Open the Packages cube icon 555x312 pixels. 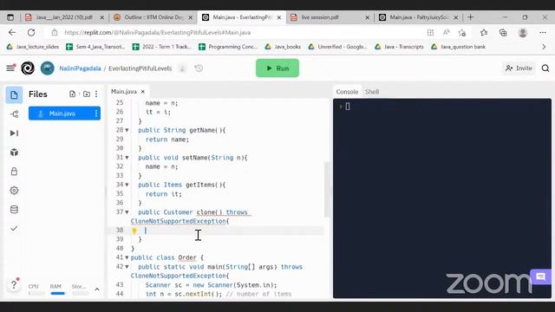pos(14,153)
